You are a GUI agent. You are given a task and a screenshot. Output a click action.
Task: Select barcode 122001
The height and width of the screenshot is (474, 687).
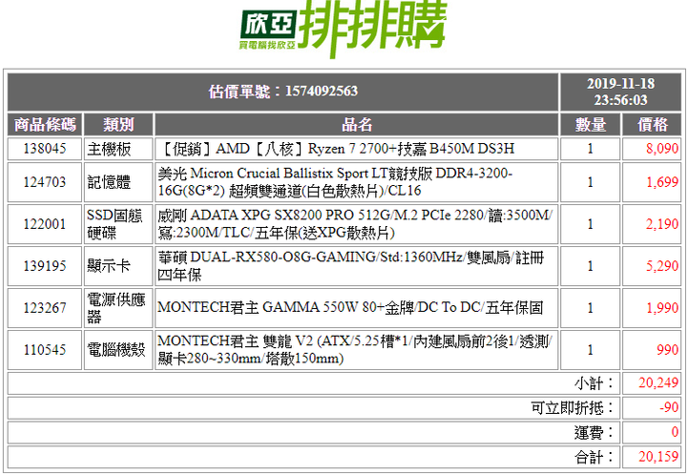(45, 224)
